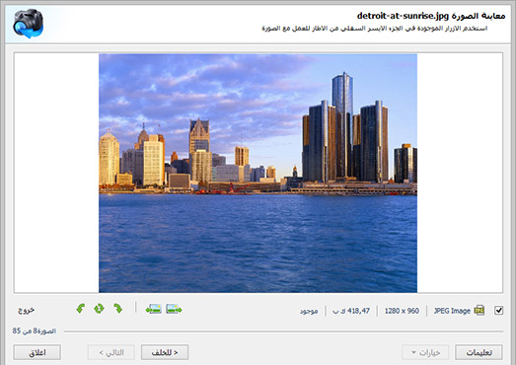Click the اغلاق close button
This screenshot has width=516, height=365.
click(37, 352)
